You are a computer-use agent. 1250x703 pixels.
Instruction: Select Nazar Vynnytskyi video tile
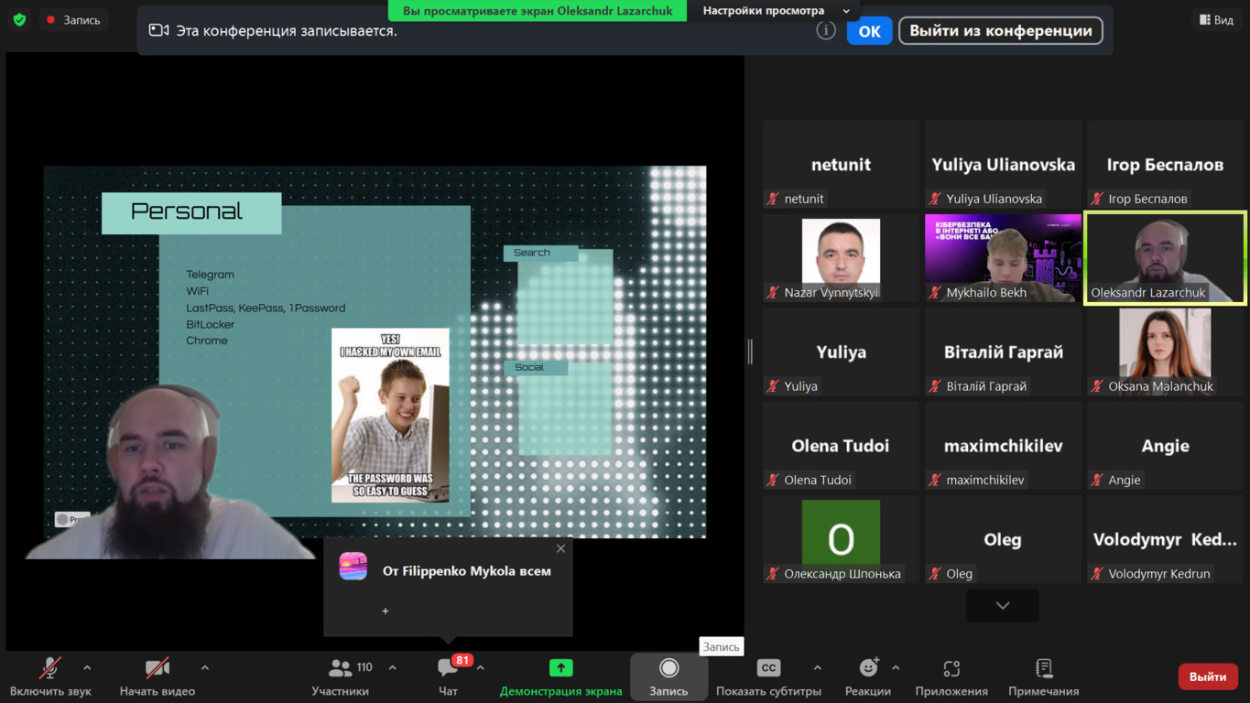click(841, 258)
